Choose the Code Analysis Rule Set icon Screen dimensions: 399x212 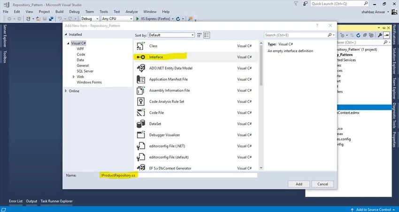[141, 102]
